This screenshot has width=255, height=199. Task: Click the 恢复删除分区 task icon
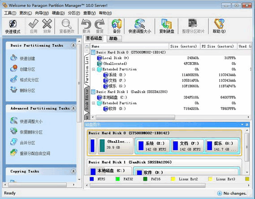(x=13, y=131)
